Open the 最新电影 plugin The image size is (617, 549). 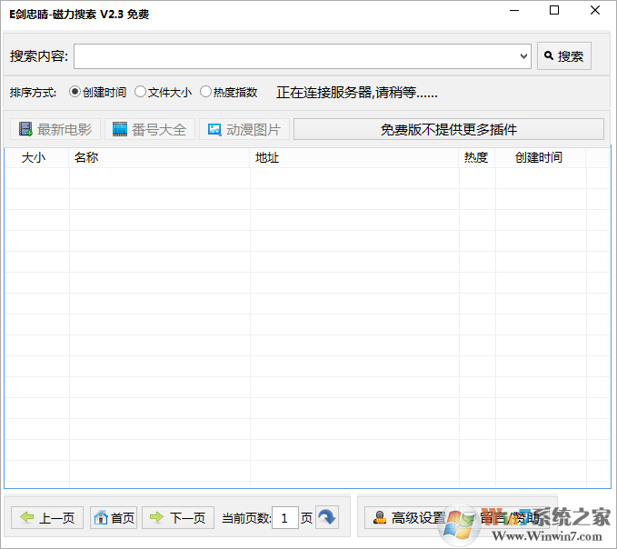55,129
